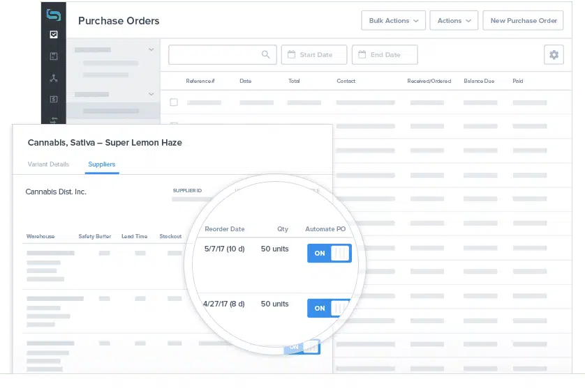Screen dimensions: 585x388
Task: Pick an End Date in the date field
Action: [385, 55]
